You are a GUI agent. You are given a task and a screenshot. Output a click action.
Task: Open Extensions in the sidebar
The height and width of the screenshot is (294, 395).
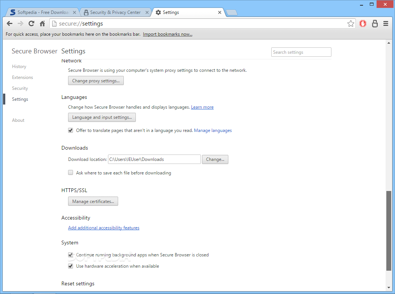coord(23,77)
